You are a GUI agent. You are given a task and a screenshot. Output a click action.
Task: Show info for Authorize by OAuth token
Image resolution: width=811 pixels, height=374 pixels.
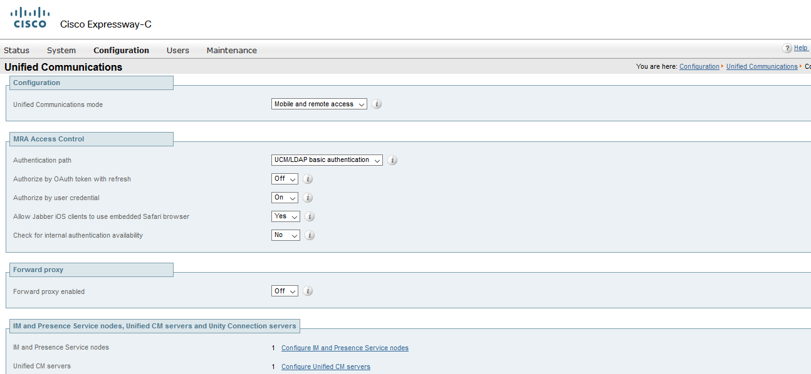tap(308, 179)
